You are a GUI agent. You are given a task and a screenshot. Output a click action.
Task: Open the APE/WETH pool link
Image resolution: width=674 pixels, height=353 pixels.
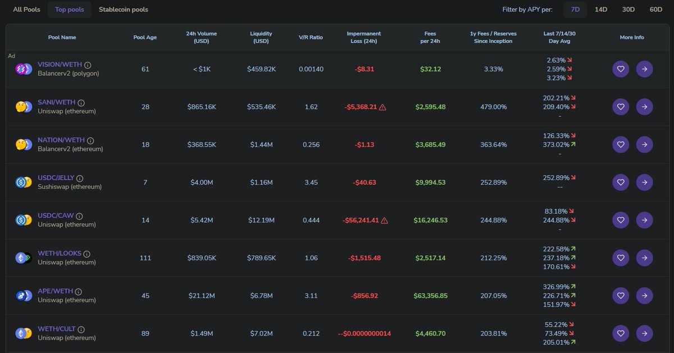(x=55, y=292)
